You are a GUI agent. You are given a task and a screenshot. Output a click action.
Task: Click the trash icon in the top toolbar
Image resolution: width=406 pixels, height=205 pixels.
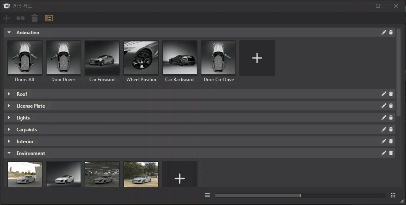click(x=35, y=18)
